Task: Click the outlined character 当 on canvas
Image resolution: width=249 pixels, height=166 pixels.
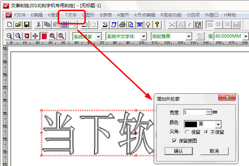Action: pyautogui.click(x=59, y=133)
